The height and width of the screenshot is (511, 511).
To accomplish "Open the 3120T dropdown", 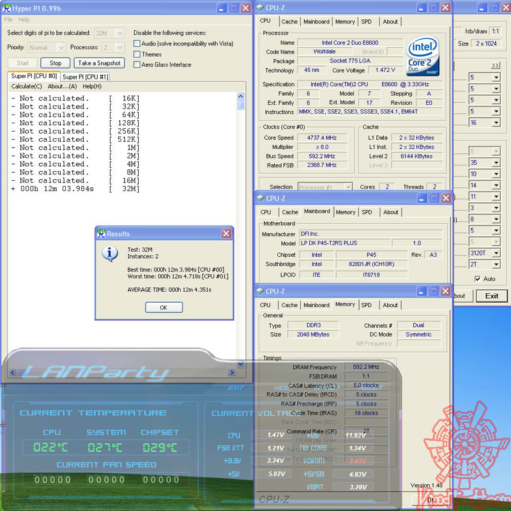I will 496,253.
